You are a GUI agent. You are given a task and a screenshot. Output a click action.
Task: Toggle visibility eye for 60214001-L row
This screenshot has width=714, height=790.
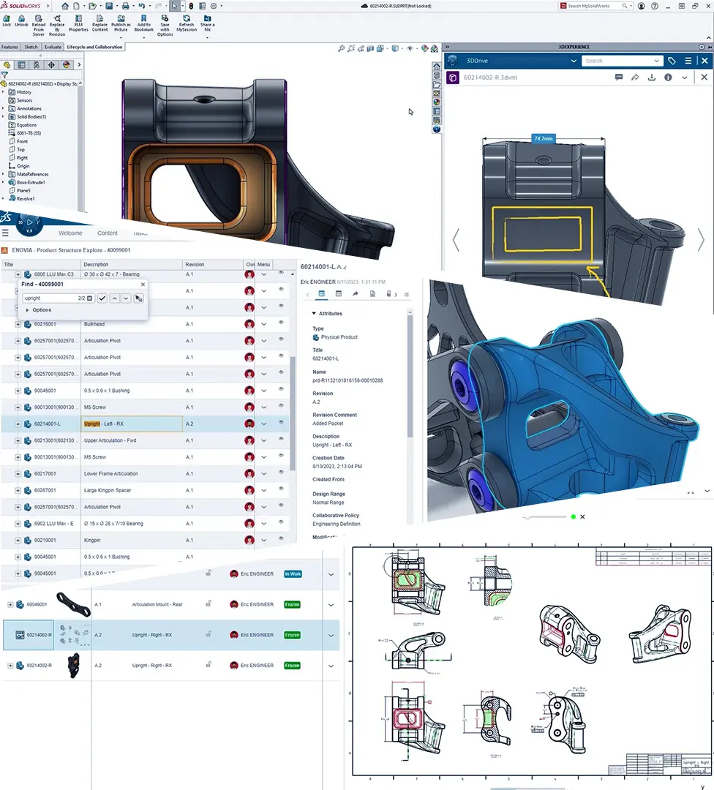point(281,422)
